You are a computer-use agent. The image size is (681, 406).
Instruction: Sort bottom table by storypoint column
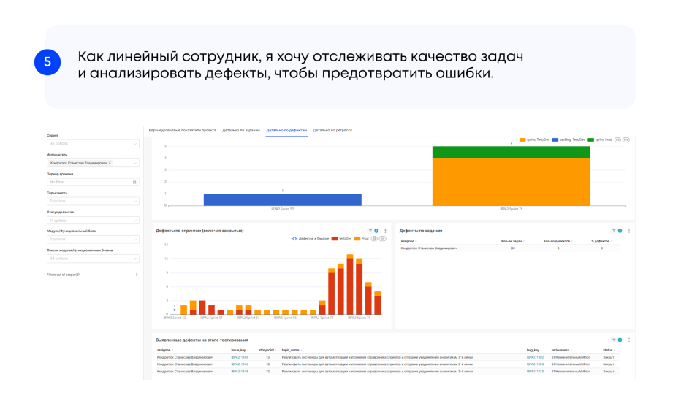(267, 350)
